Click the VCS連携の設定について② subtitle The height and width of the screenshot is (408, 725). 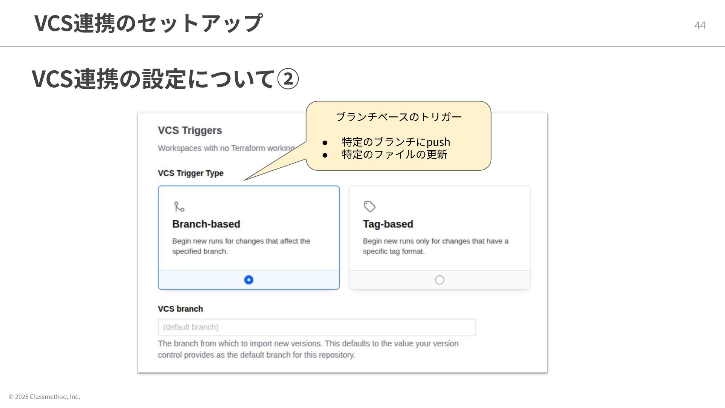tap(165, 79)
